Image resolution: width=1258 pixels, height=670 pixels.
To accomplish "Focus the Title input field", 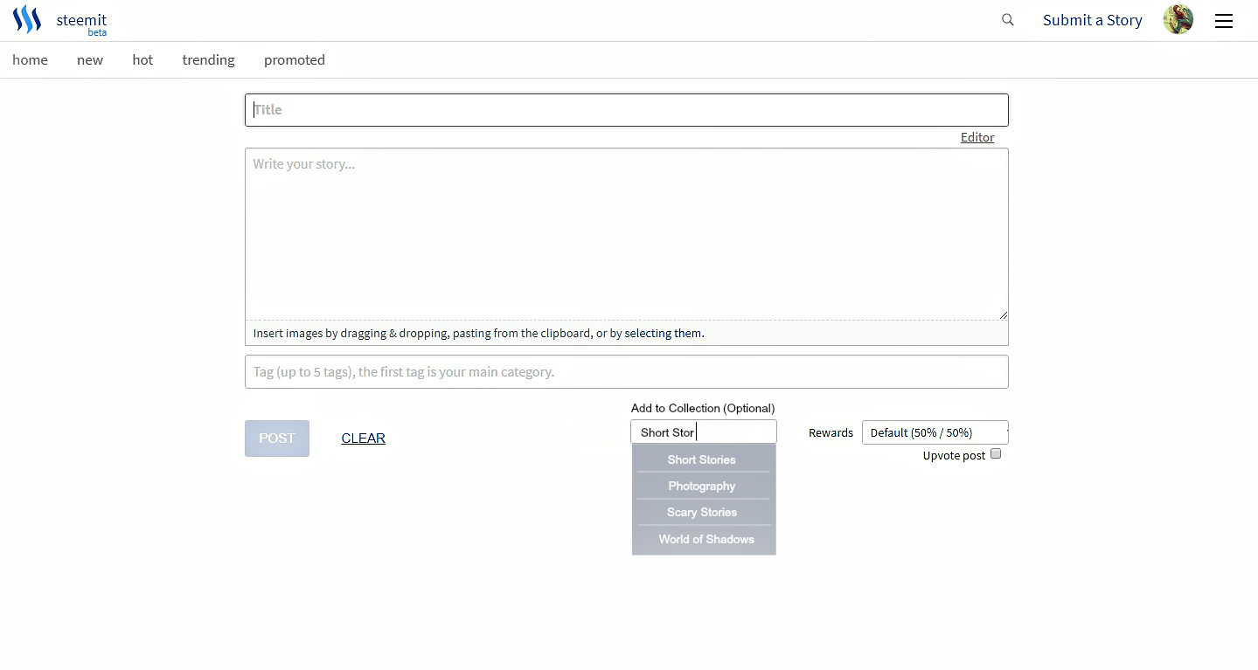I will [x=627, y=110].
